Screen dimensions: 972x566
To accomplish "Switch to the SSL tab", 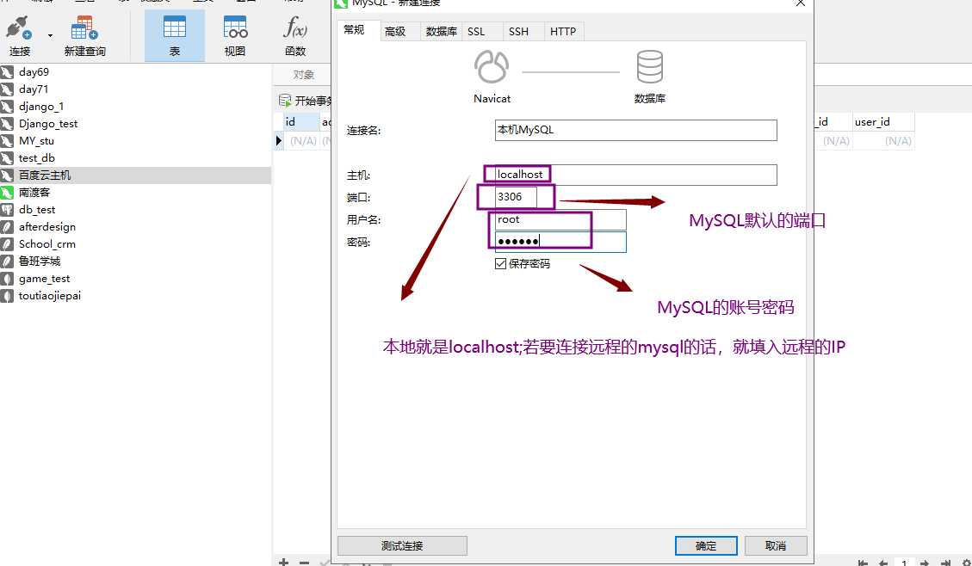I will click(476, 32).
